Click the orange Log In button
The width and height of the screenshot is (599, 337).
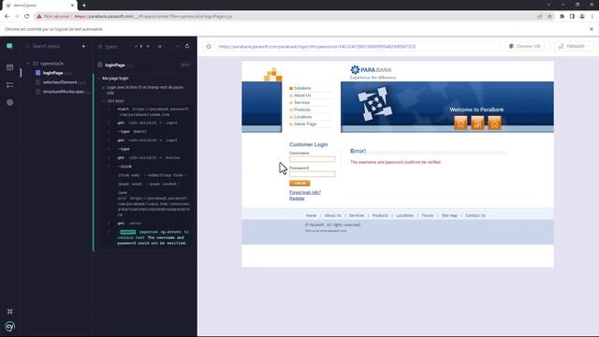tap(299, 183)
